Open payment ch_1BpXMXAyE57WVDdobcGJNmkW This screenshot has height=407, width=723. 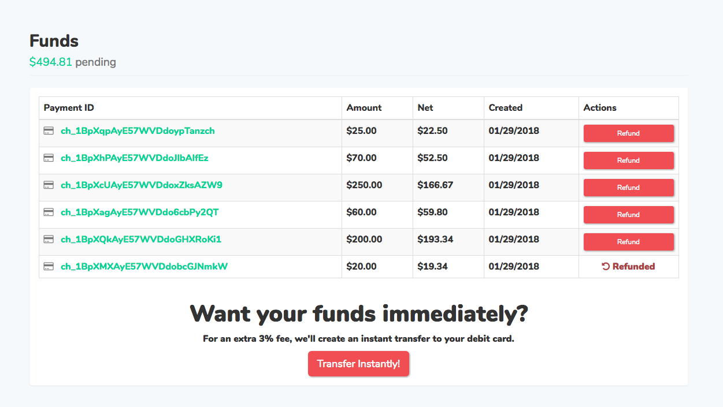point(144,267)
